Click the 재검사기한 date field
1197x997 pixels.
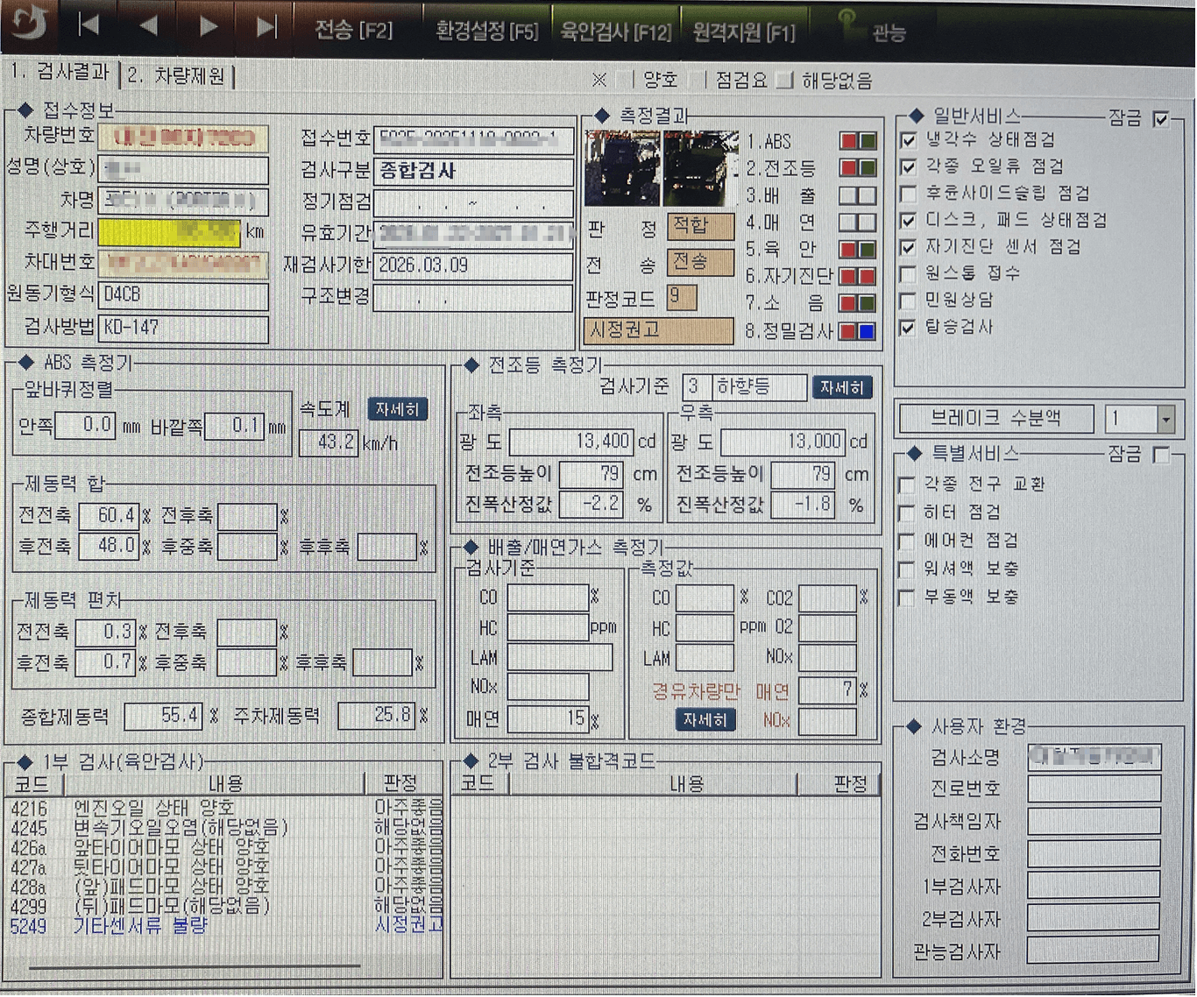[473, 265]
